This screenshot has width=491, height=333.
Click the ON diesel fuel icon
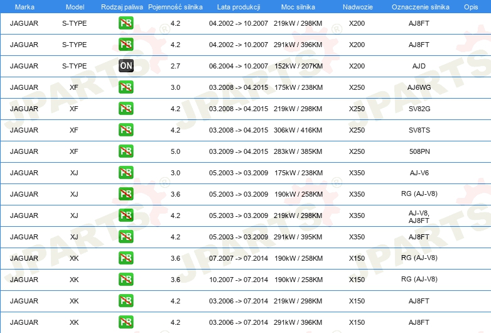pyautogui.click(x=126, y=66)
